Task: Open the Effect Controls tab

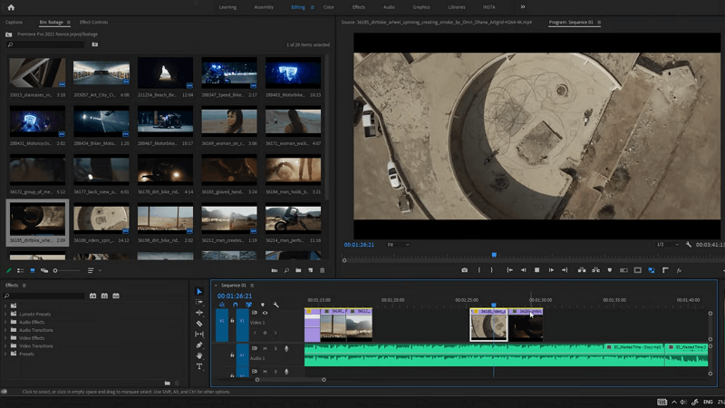Action: [93, 22]
